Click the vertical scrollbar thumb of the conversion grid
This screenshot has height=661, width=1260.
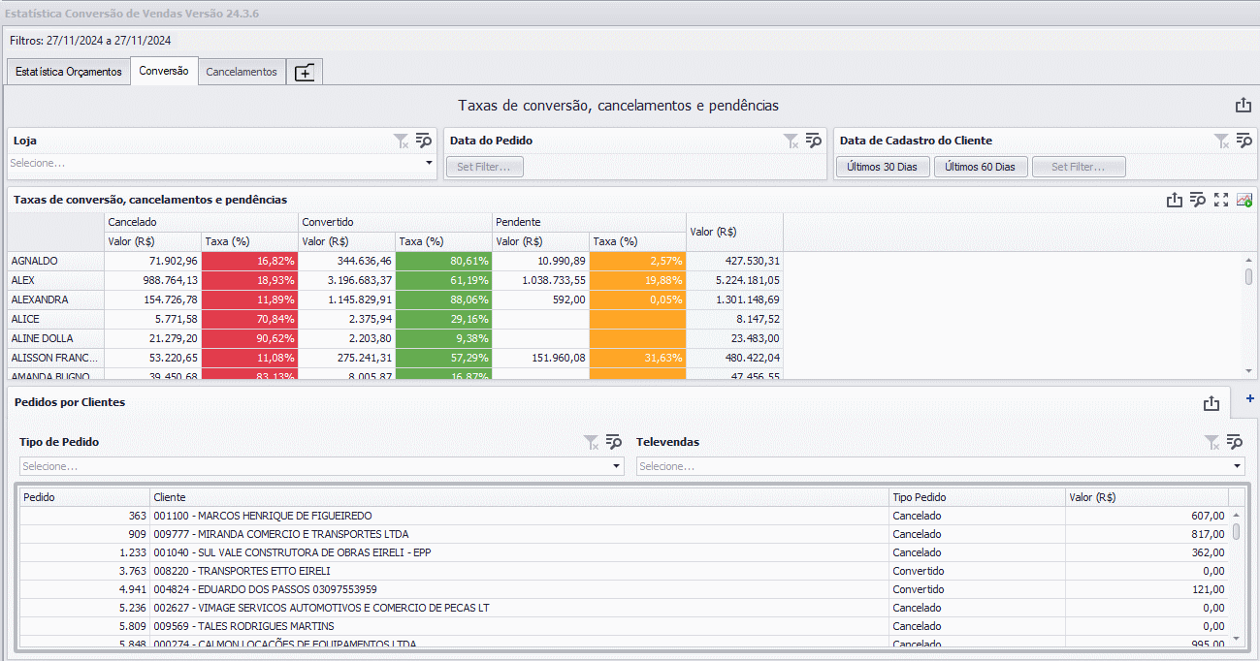click(1248, 276)
